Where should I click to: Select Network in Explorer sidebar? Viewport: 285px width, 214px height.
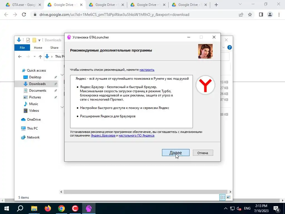pos(33,137)
